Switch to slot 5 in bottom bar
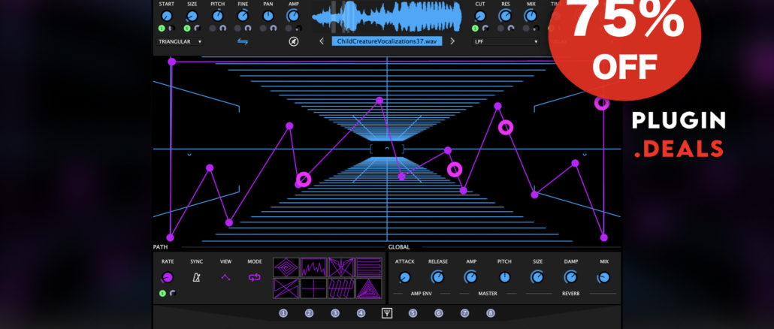The height and width of the screenshot is (329, 774). point(413,312)
